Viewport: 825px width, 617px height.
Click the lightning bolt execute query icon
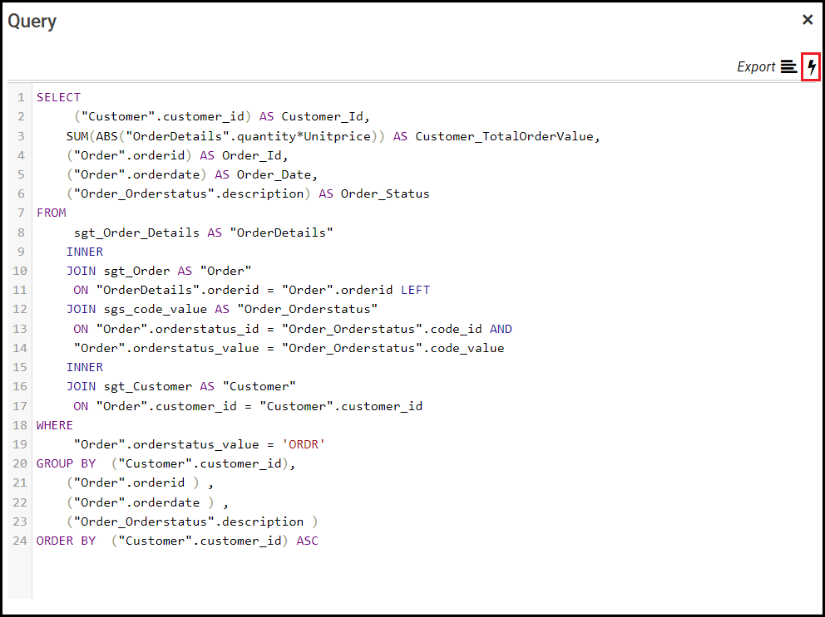(x=812, y=67)
